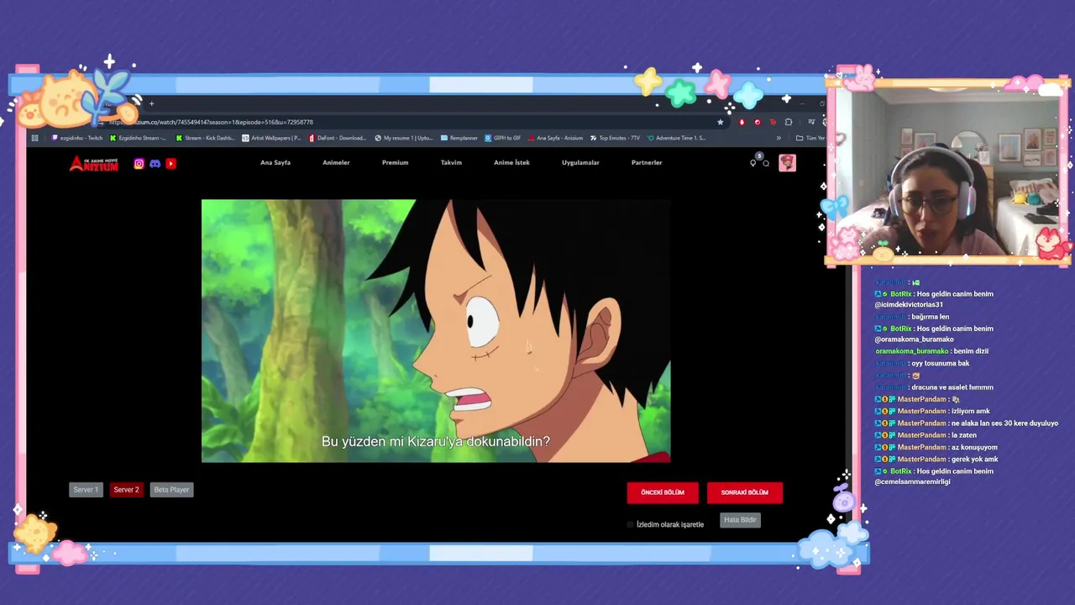Click chat message "oyy tosunuma bak"
Screen dimensions: 1075x605
click(x=941, y=364)
